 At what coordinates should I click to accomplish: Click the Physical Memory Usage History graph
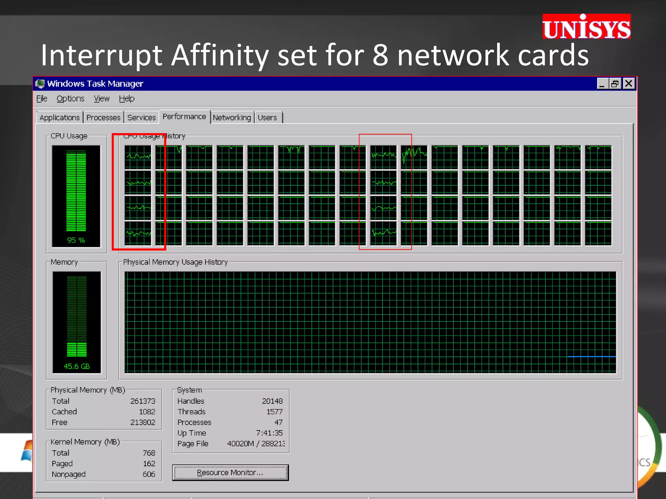click(x=370, y=322)
